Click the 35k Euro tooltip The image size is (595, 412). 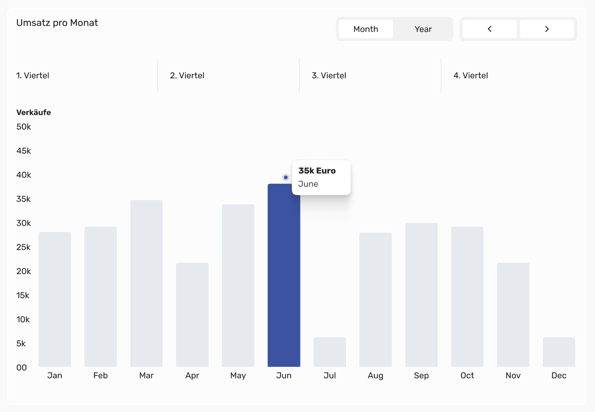321,177
